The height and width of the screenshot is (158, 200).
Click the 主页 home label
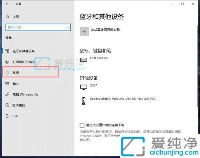(x=16, y=17)
